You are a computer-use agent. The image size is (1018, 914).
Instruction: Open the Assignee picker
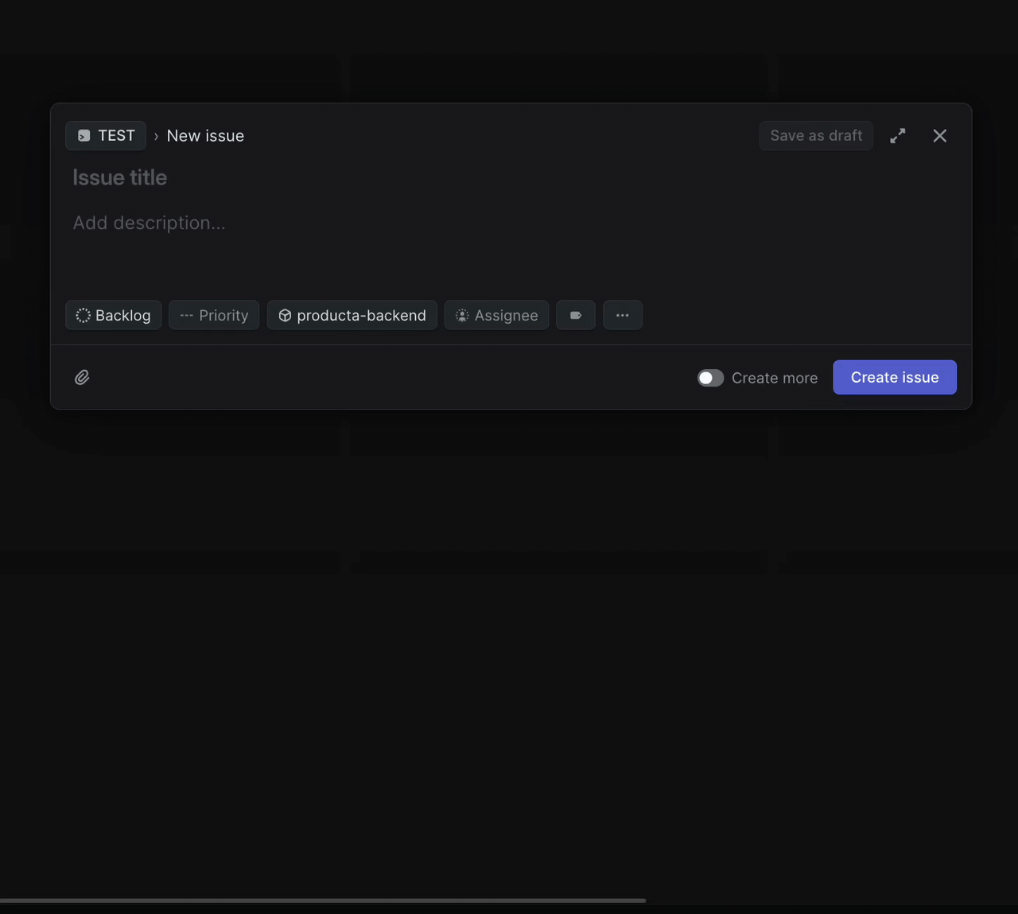pos(496,315)
